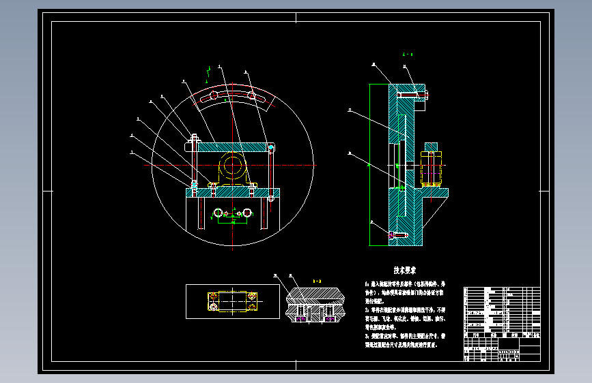The height and width of the screenshot is (383, 592).
Task: Select technical requirement paragraph numbered 2
Action: tap(405, 318)
